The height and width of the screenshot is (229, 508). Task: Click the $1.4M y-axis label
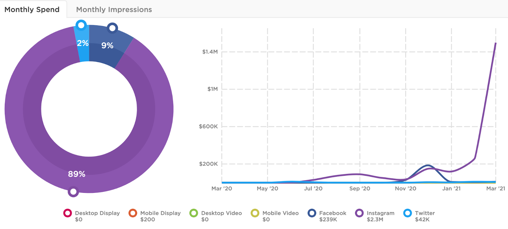210,52
